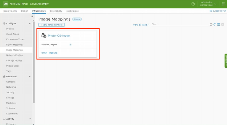Viewport: 227px width, 125px height.
Task: Open Compute under Resources
Action: pos(11,82)
